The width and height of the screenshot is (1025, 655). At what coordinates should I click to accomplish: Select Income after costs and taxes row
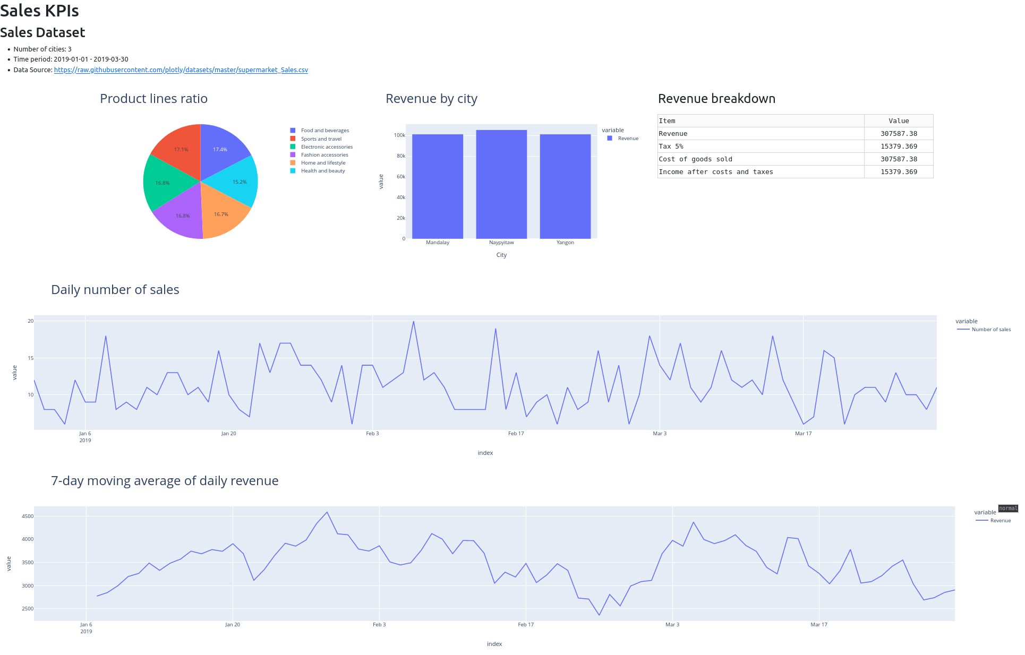coord(796,172)
